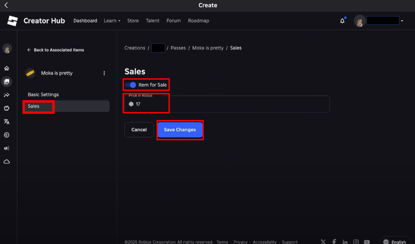The height and width of the screenshot is (244, 415).
Task: Go back to Associated Items
Action: (56, 50)
